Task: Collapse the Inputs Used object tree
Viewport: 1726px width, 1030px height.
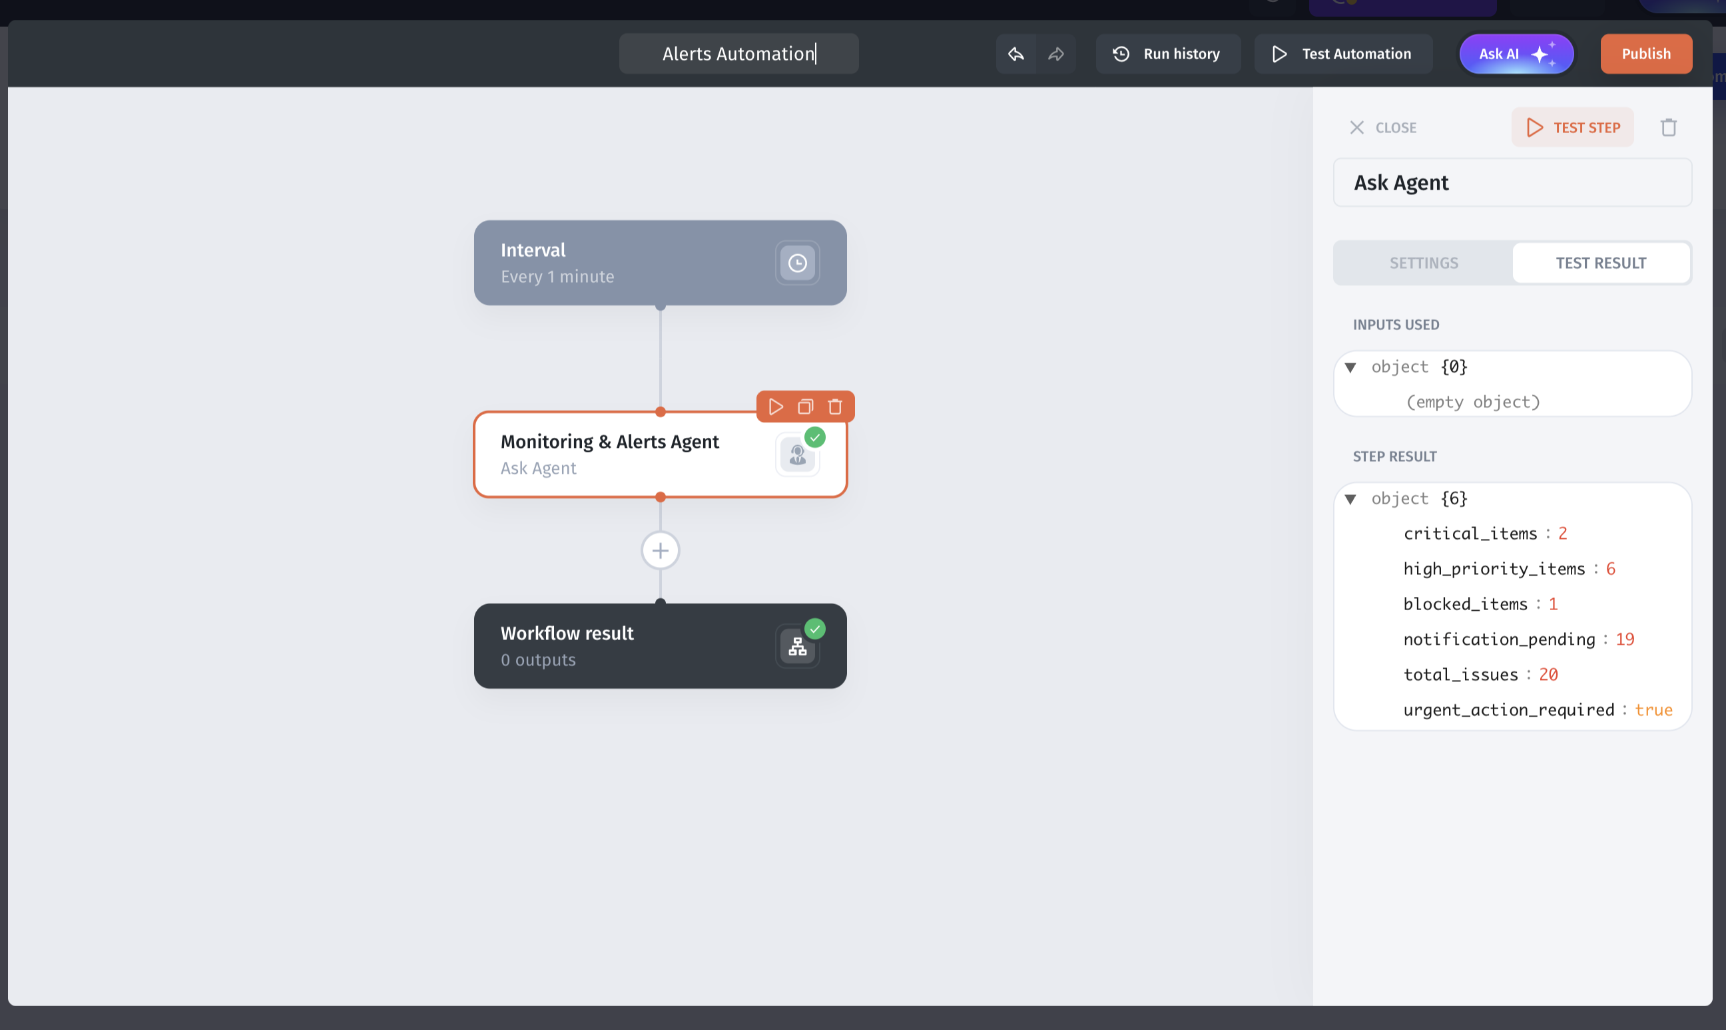Action: click(1350, 367)
